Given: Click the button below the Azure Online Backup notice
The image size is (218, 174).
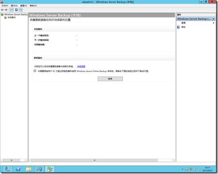Looking at the screenshot, I should (110, 79).
